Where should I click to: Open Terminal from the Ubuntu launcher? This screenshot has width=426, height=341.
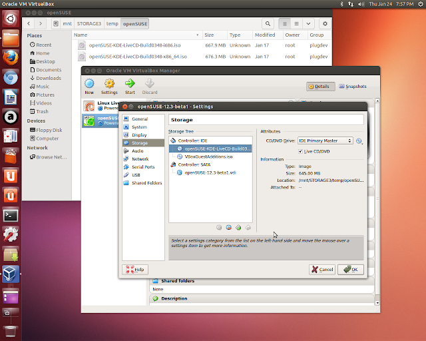click(11, 216)
